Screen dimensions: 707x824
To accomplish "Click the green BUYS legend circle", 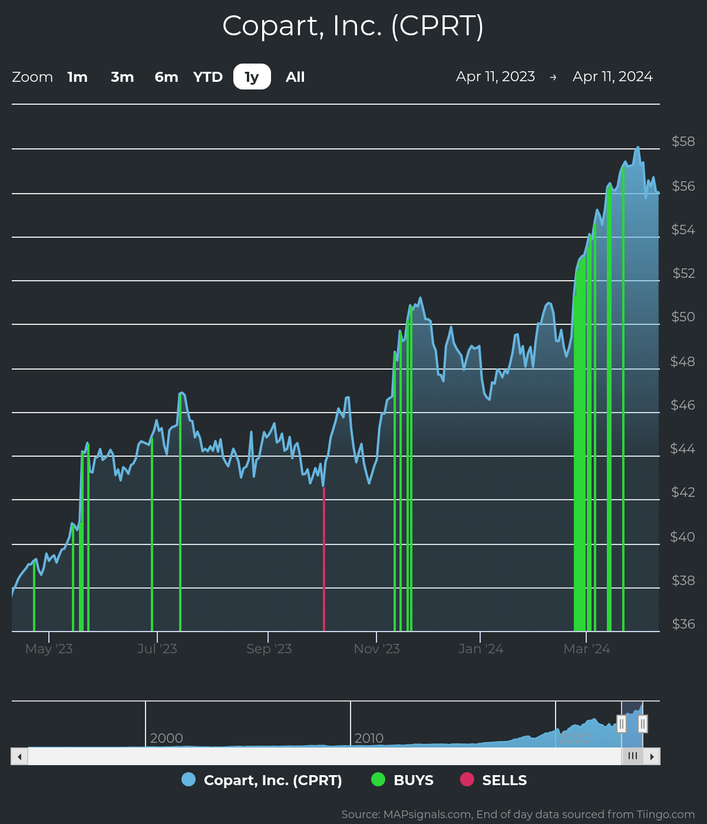I will [x=378, y=780].
